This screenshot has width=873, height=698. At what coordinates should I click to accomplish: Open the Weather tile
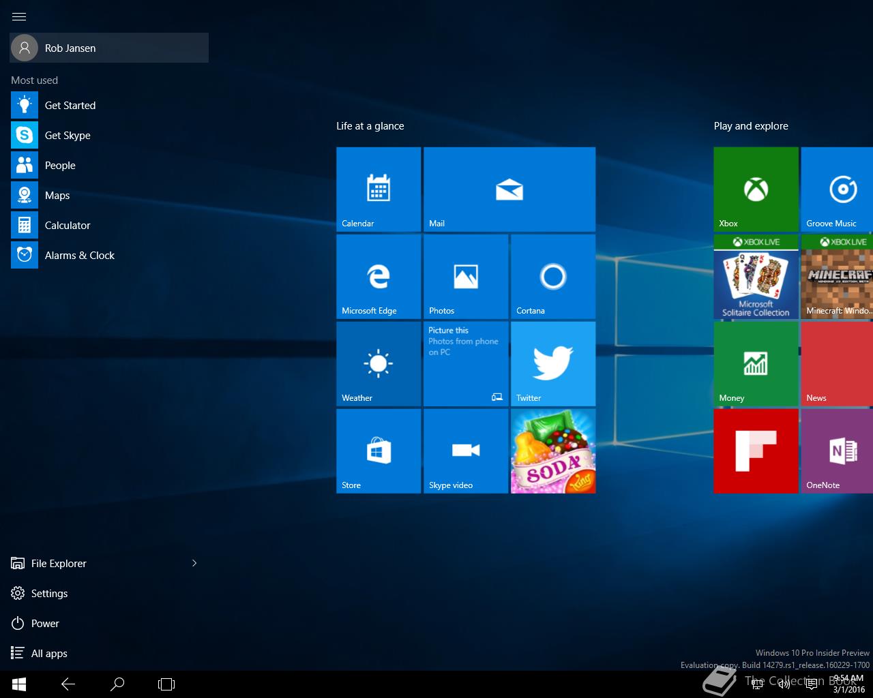point(379,364)
